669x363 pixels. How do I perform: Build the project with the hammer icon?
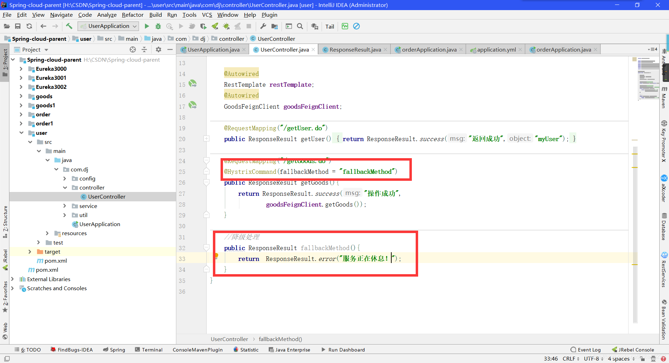(69, 26)
